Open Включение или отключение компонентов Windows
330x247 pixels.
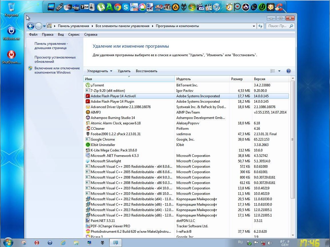pyautogui.click(x=57, y=70)
